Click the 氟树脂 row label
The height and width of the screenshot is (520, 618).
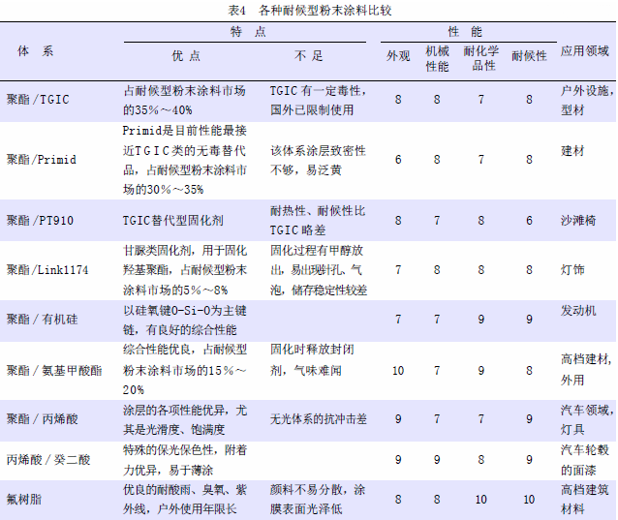pyautogui.click(x=23, y=499)
